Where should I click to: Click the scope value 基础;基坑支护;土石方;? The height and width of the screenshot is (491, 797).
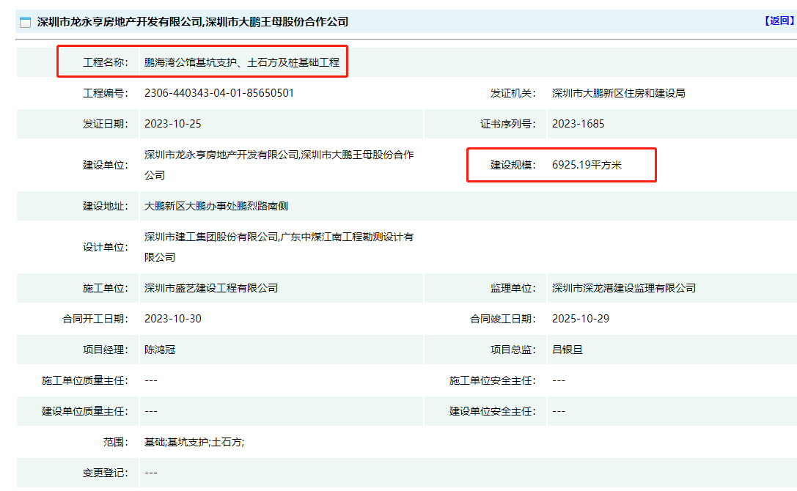pos(194,442)
